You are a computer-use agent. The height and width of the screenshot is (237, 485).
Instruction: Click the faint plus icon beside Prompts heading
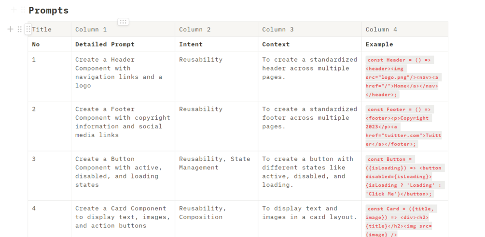[x=14, y=10]
